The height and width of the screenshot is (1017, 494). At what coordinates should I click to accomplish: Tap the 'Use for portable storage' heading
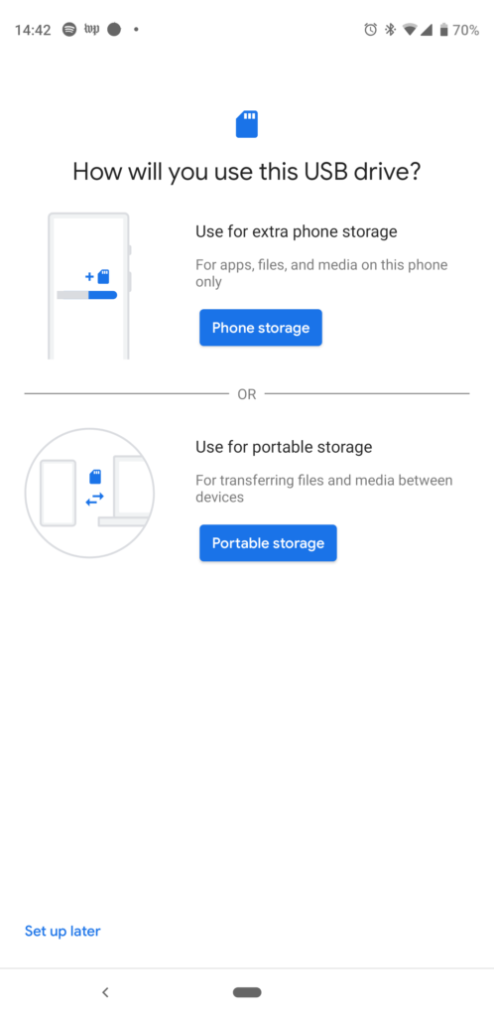point(285,447)
